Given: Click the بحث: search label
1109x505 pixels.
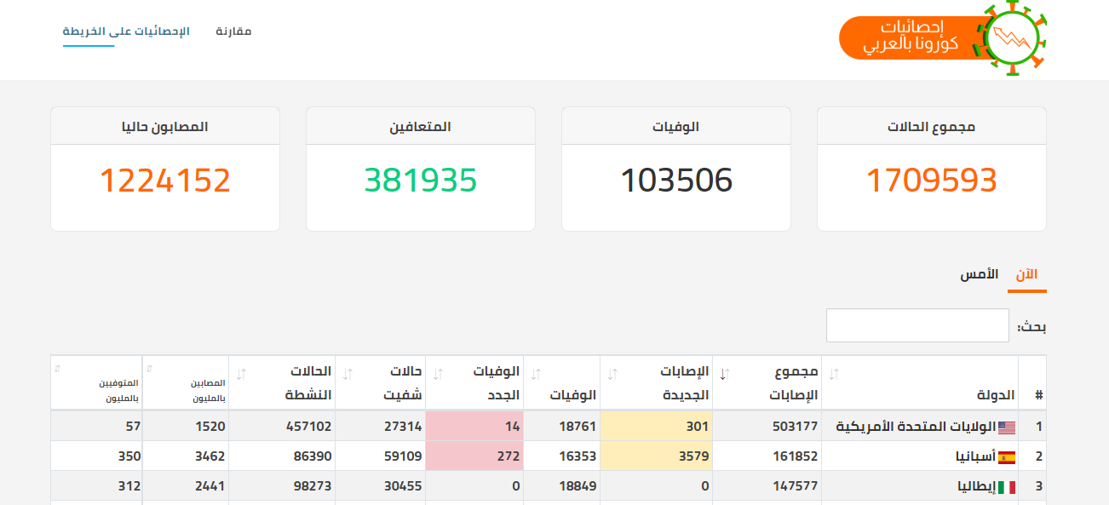Looking at the screenshot, I should (x=1032, y=326).
